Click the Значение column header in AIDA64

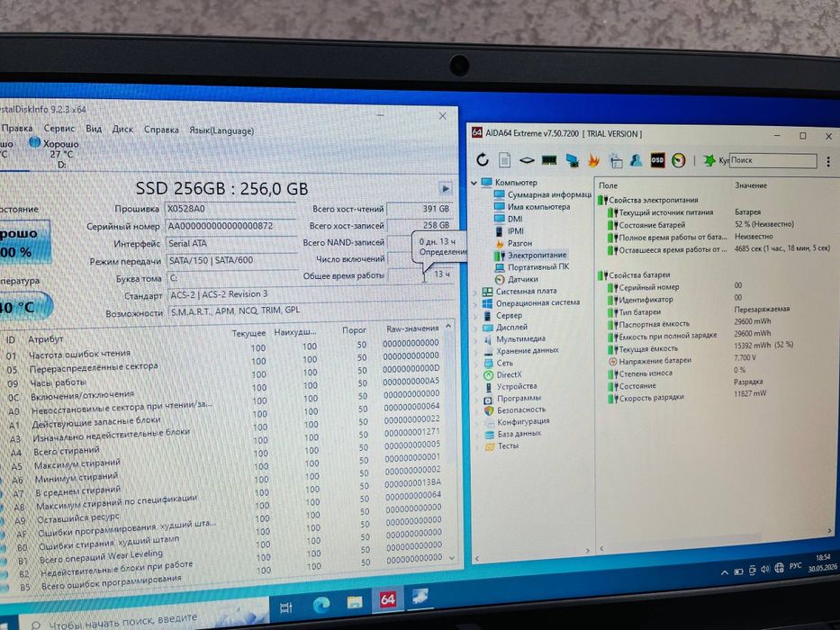coord(751,185)
